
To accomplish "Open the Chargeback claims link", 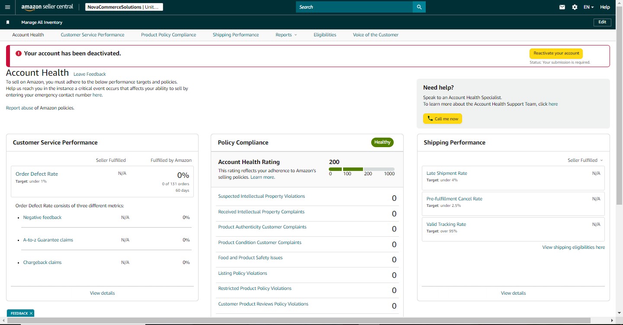I will click(42, 262).
